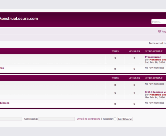
Task: Click the Identificarse button
Action: click(125, 119)
